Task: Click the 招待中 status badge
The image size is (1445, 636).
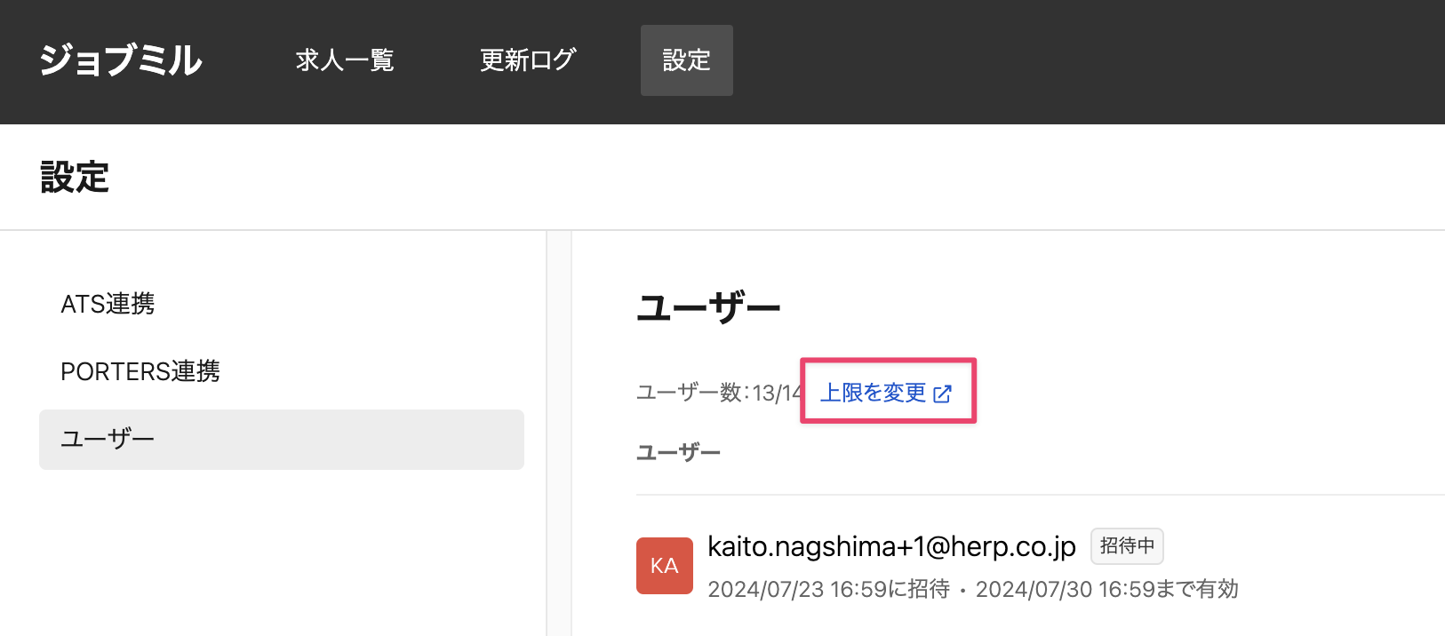Action: [1127, 546]
